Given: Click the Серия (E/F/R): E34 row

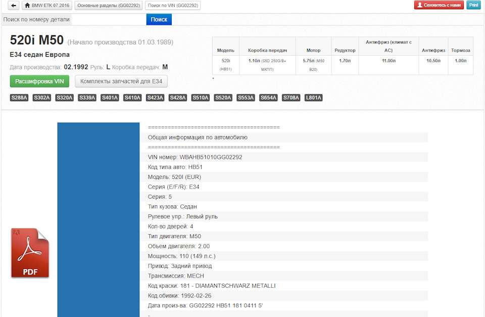Looking at the screenshot, I should [x=284, y=187].
